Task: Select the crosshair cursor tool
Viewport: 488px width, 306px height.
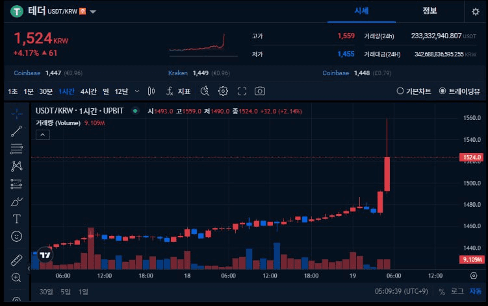Action: tap(16, 113)
